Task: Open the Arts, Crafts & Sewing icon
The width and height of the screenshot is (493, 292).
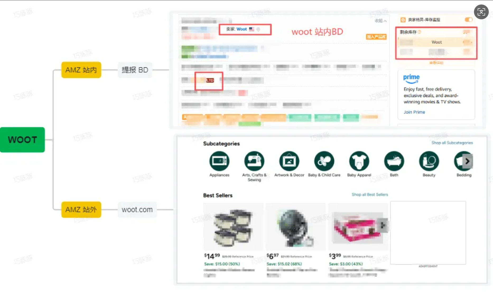Action: click(254, 161)
